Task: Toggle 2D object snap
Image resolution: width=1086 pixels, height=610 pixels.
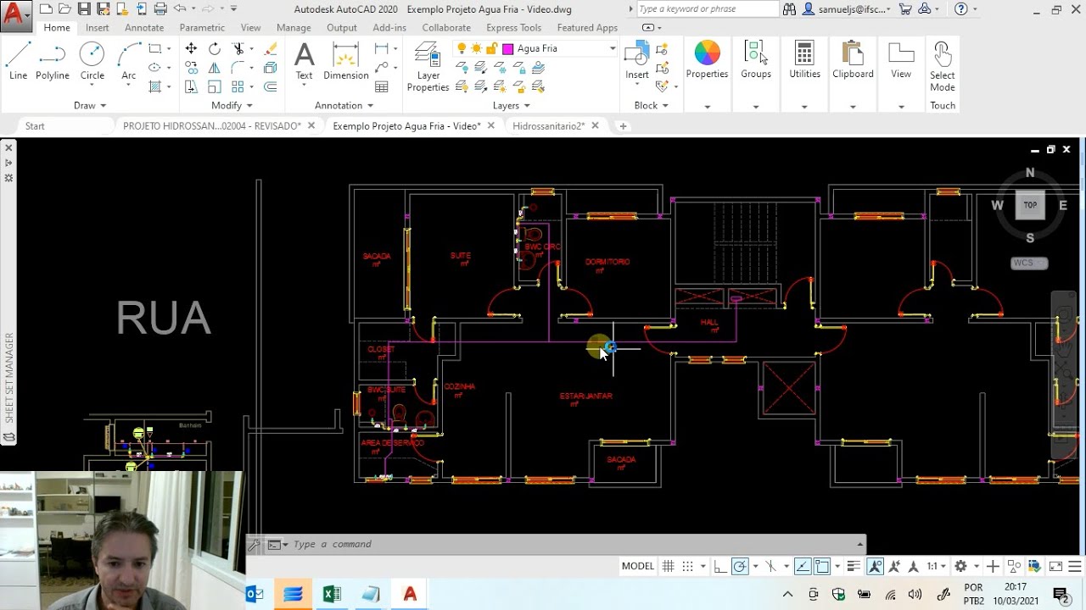Action: (821, 566)
